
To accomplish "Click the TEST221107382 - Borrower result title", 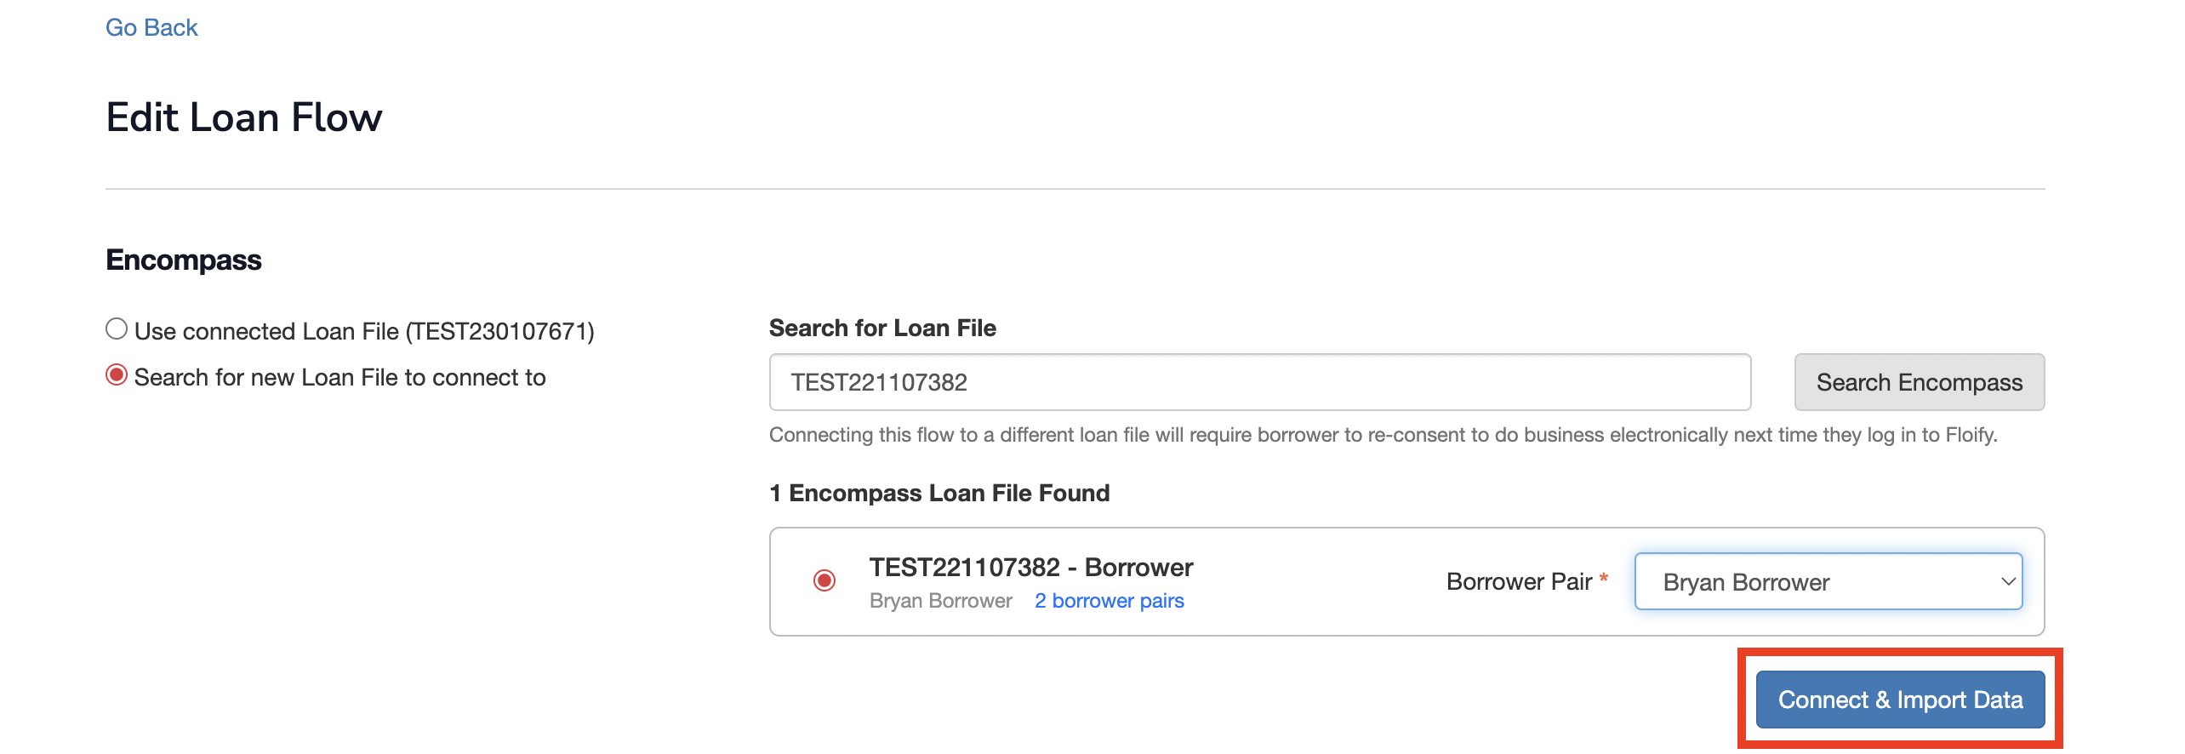I will coord(1030,568).
